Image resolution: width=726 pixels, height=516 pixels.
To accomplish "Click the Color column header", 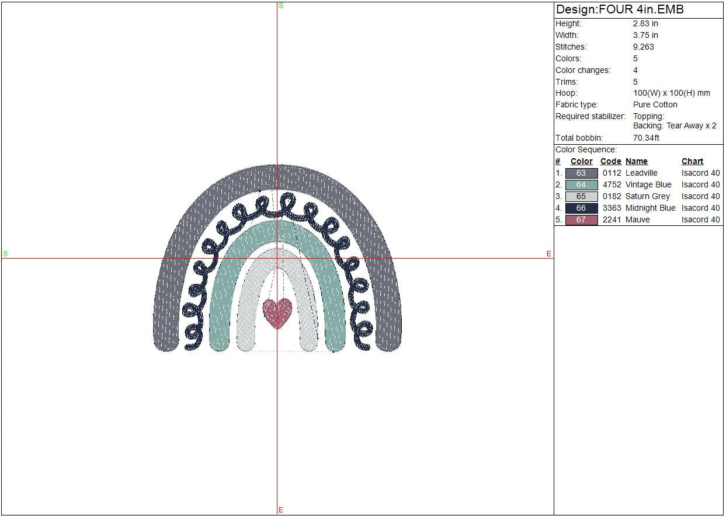I will (581, 162).
